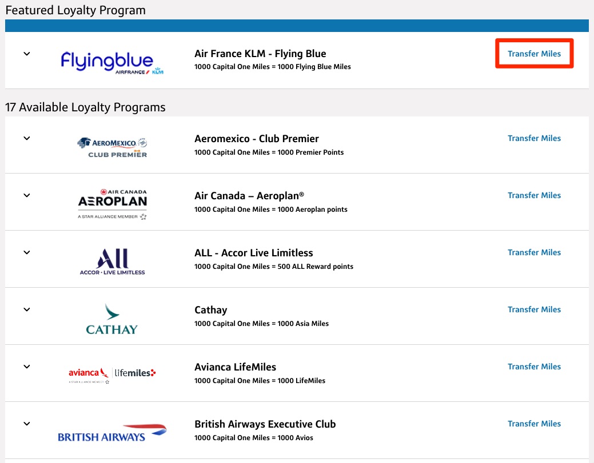Expand the Air Canada Aeroplan row
The width and height of the screenshot is (594, 463).
click(26, 195)
